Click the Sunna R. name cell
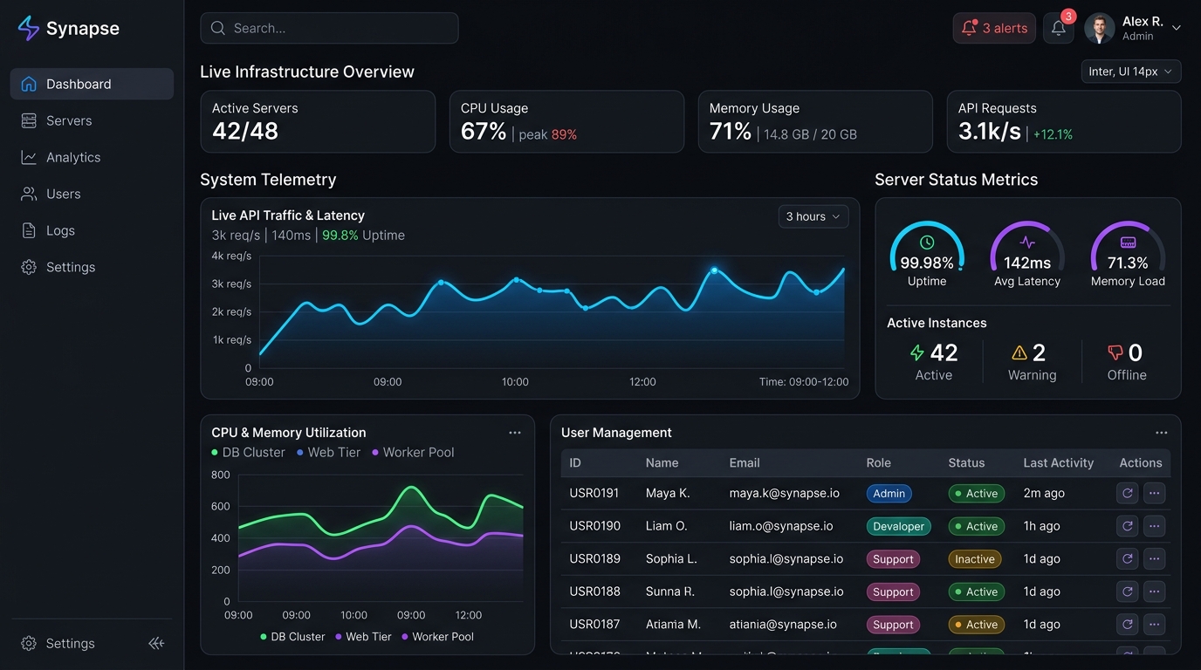Viewport: 1201px width, 670px height. click(x=670, y=591)
